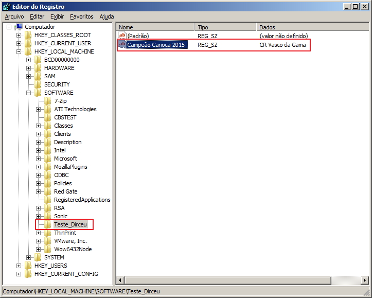Click the RegisteredApplications folder icon
The image size is (372, 298).
48,200
